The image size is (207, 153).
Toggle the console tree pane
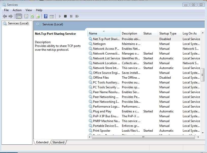(x=18, y=16)
